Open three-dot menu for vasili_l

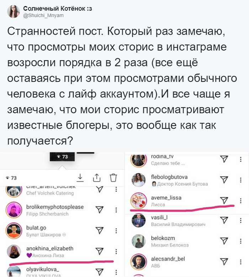241,220
